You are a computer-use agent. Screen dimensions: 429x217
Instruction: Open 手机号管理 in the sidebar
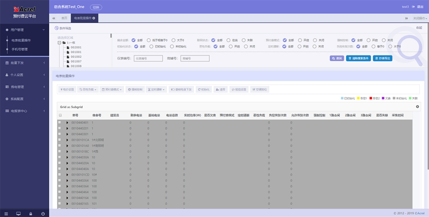click(x=19, y=49)
